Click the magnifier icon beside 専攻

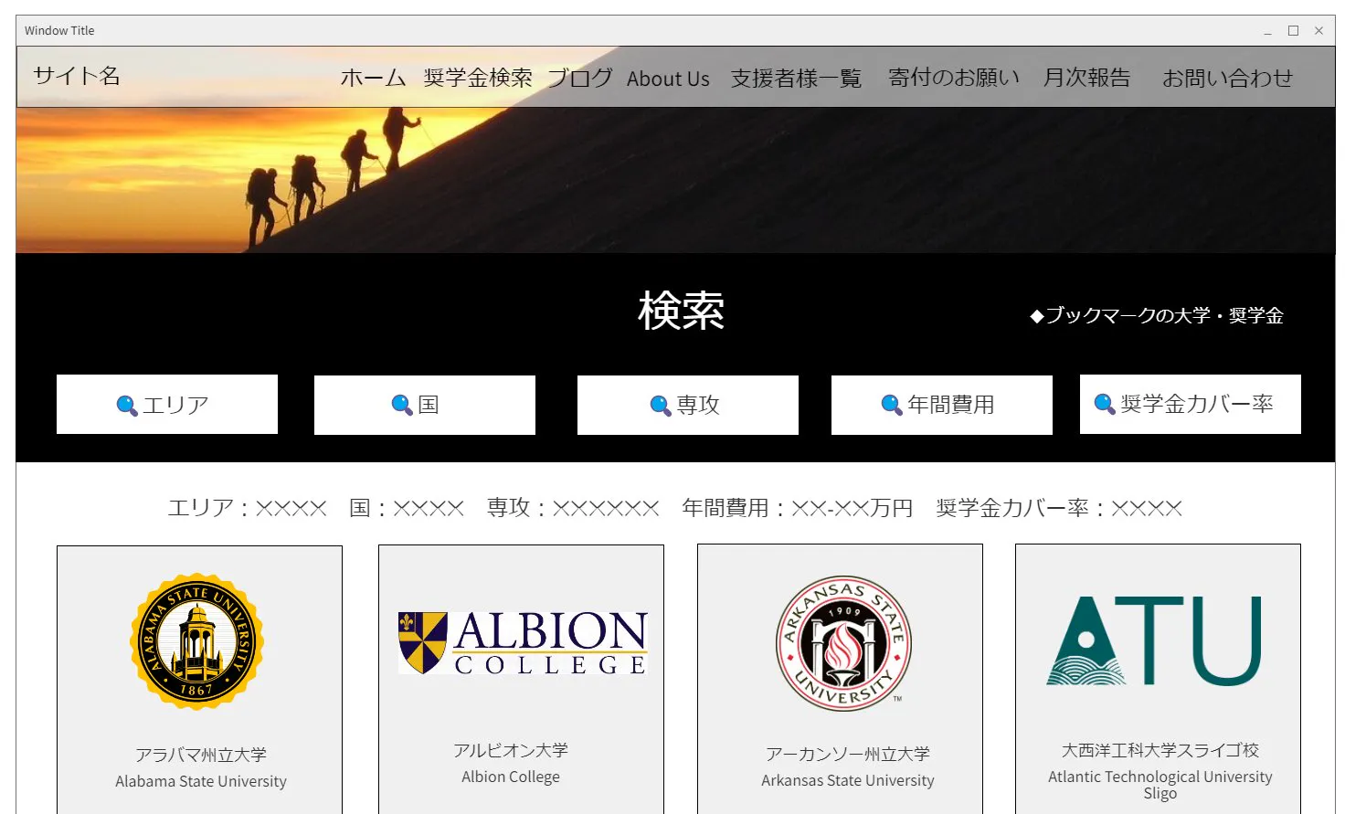(x=661, y=405)
